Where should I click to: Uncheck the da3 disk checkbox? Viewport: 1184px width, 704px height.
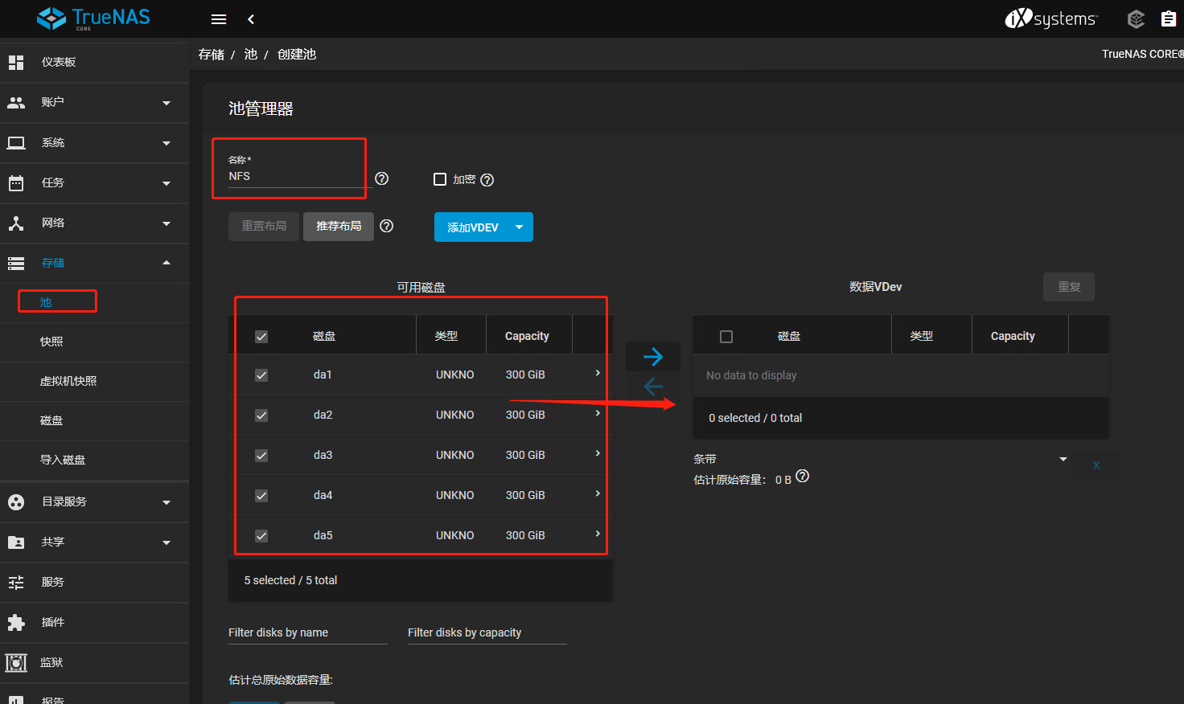point(261,456)
